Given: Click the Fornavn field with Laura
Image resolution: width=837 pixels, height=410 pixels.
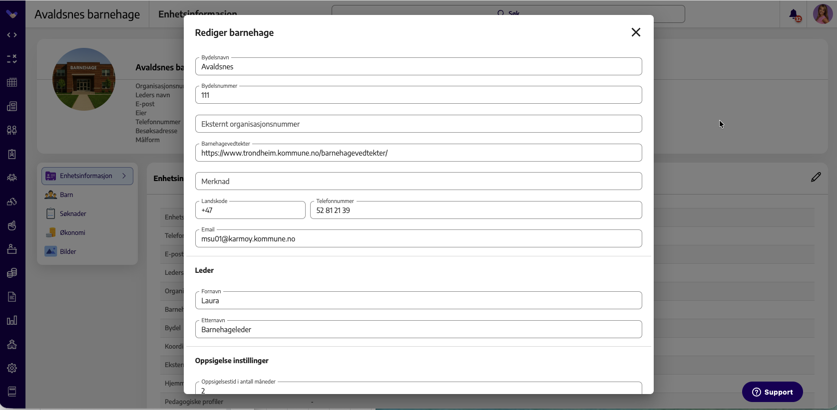Looking at the screenshot, I should coord(418,300).
